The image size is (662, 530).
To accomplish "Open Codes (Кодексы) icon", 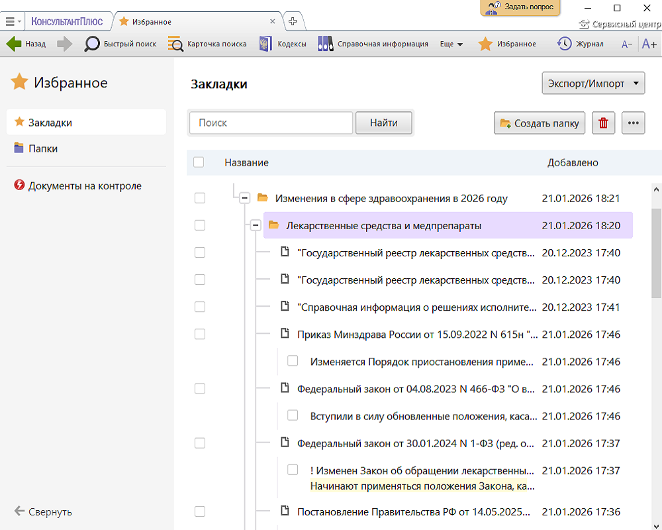I will [265, 44].
